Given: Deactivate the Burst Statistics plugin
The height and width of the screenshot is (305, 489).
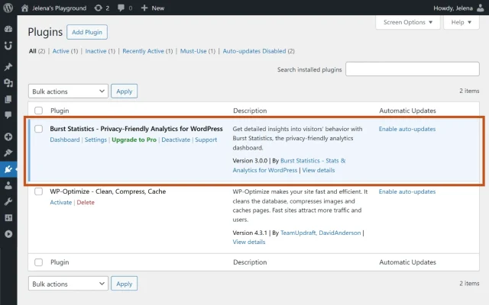Looking at the screenshot, I should click(x=176, y=140).
